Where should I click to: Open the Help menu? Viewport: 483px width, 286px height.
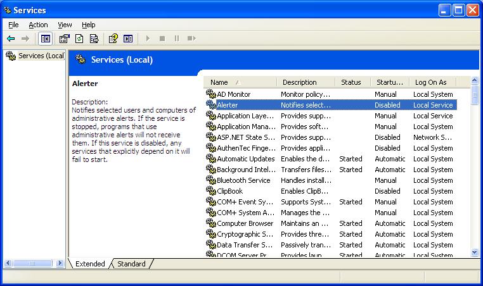point(88,25)
